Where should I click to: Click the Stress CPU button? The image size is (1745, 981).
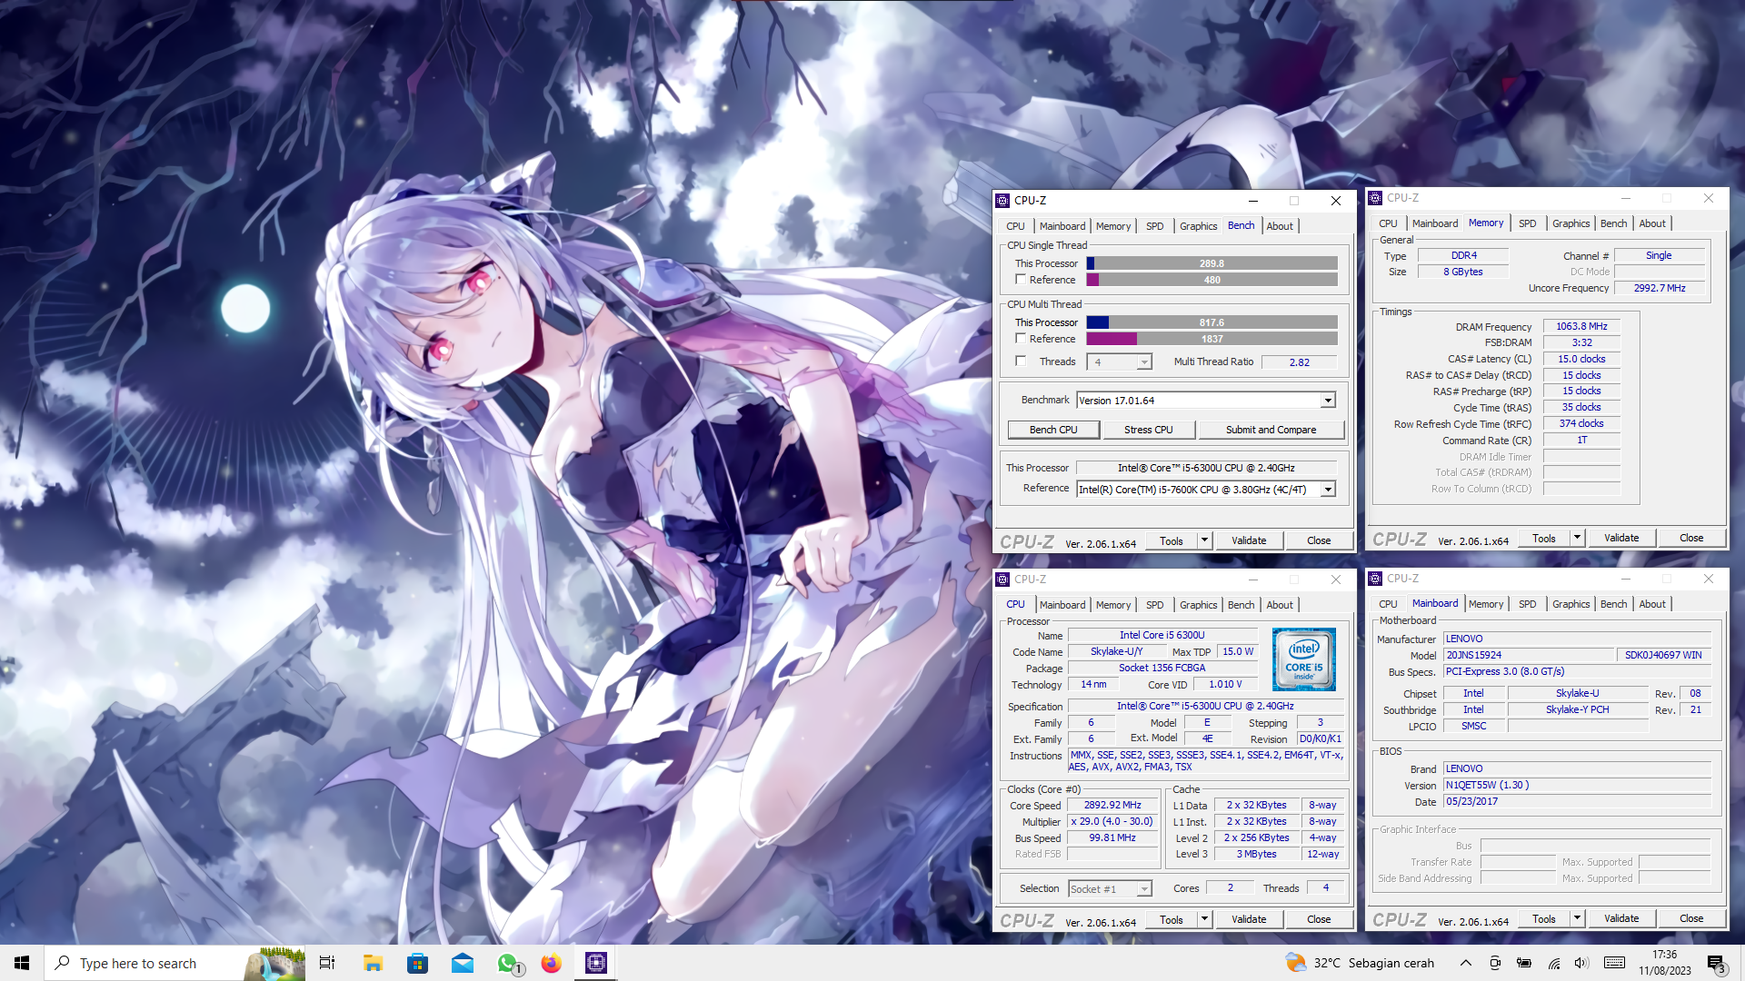pyautogui.click(x=1148, y=430)
